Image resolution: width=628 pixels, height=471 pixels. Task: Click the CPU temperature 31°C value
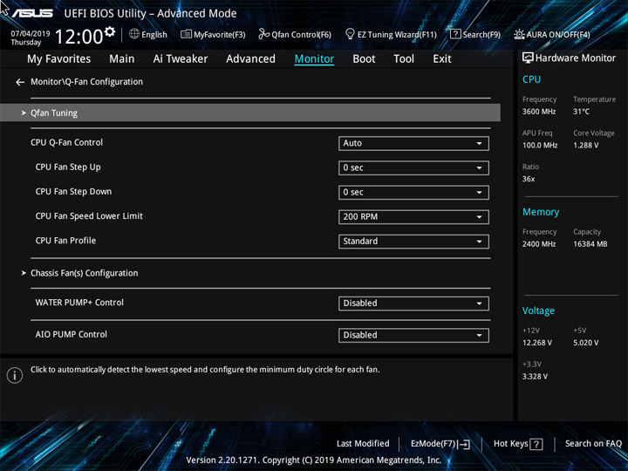[x=581, y=112]
